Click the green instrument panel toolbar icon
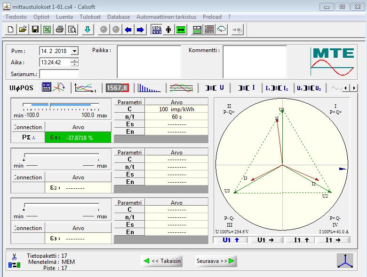This screenshot has height=277, width=367. point(197,30)
